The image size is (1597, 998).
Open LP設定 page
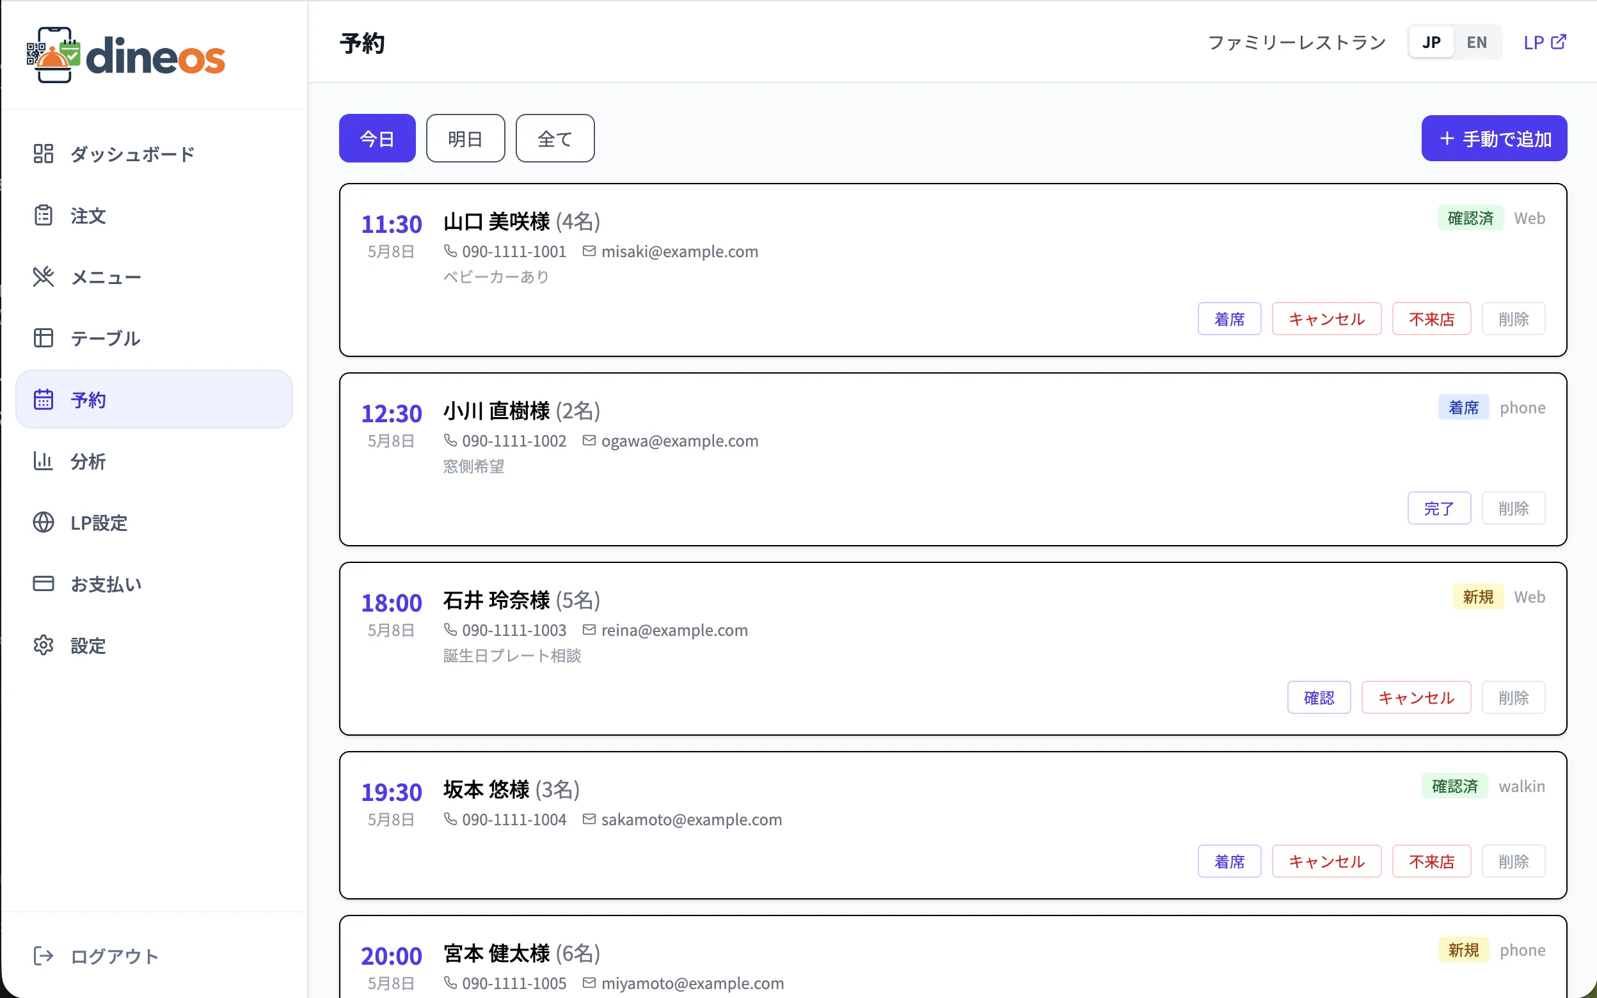[x=154, y=522]
